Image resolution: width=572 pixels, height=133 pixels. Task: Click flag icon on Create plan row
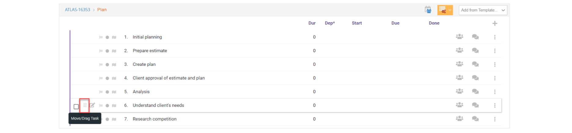[101, 65]
